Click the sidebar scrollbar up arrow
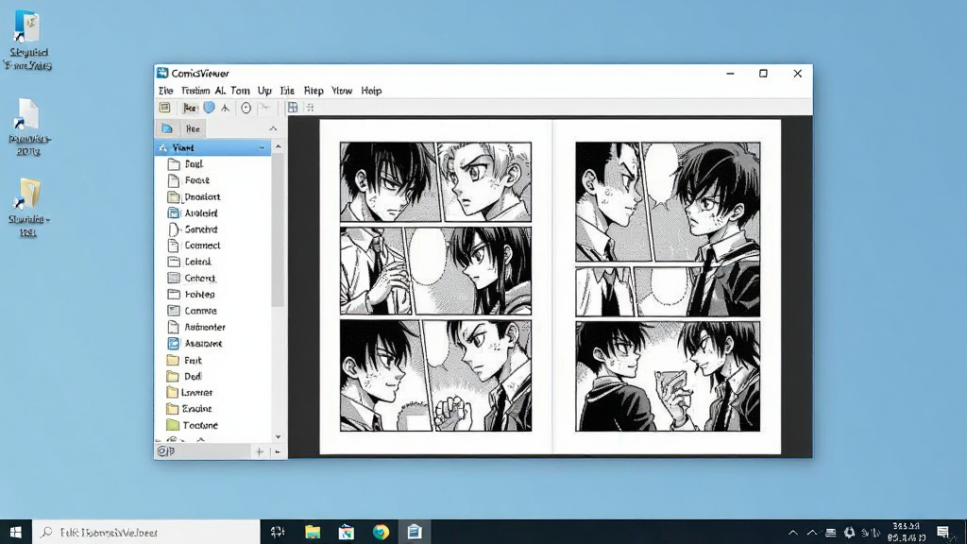This screenshot has width=967, height=544. [279, 146]
